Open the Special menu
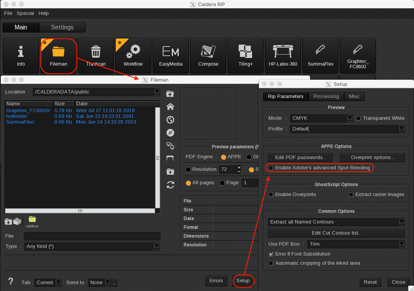Image resolution: width=414 pixels, height=291 pixels. point(25,13)
